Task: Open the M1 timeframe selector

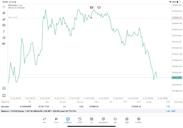Action: 4,44
